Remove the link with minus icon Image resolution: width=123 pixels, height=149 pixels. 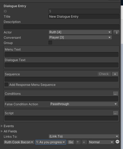117,142
